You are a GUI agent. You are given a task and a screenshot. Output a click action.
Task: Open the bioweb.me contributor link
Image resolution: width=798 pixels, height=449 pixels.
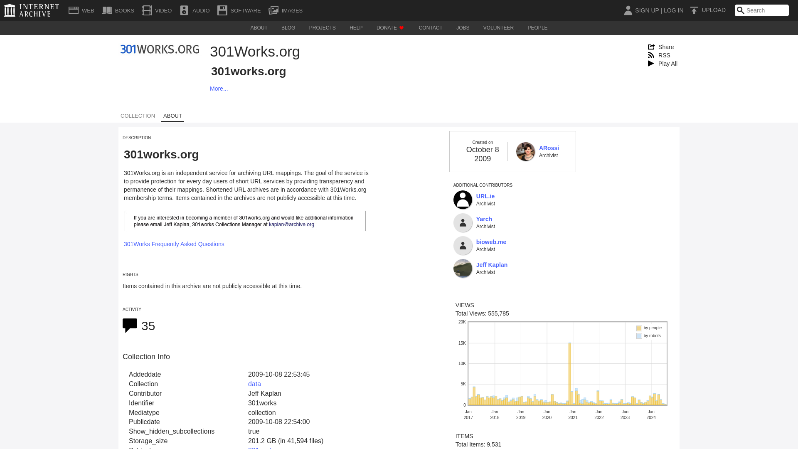click(491, 242)
